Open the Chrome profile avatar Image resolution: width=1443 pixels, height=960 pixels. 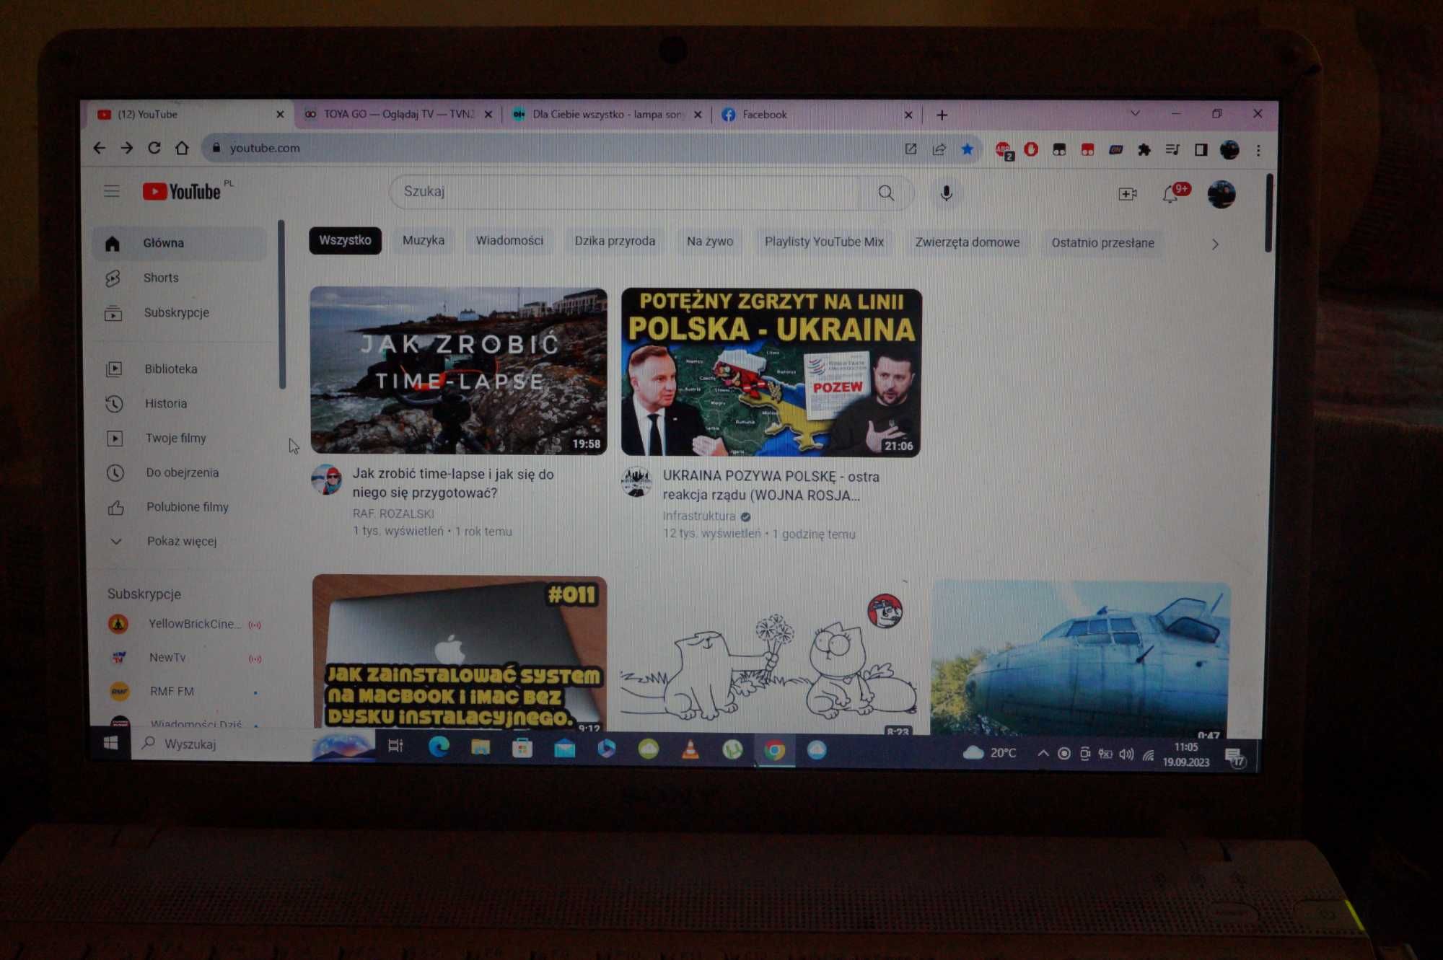(1229, 150)
